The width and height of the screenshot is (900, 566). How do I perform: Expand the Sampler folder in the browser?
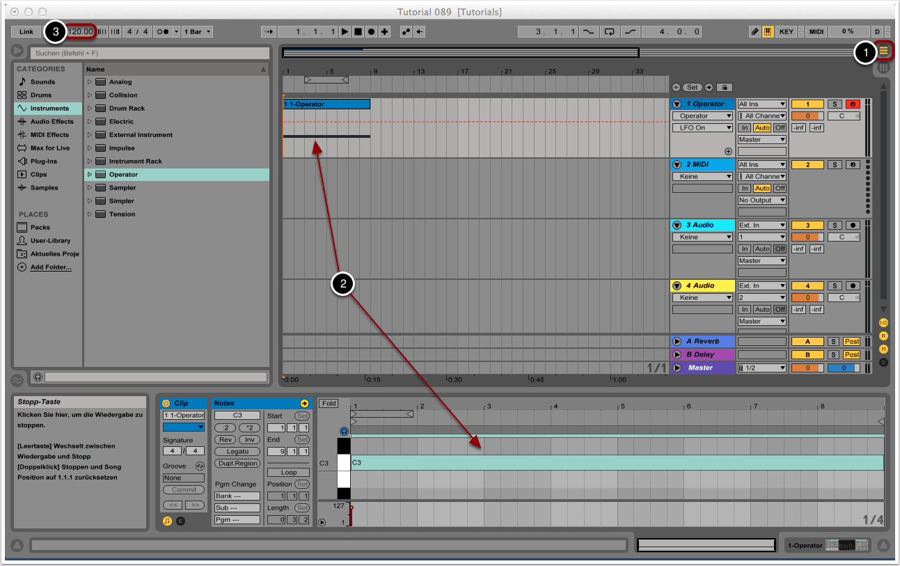pos(90,188)
